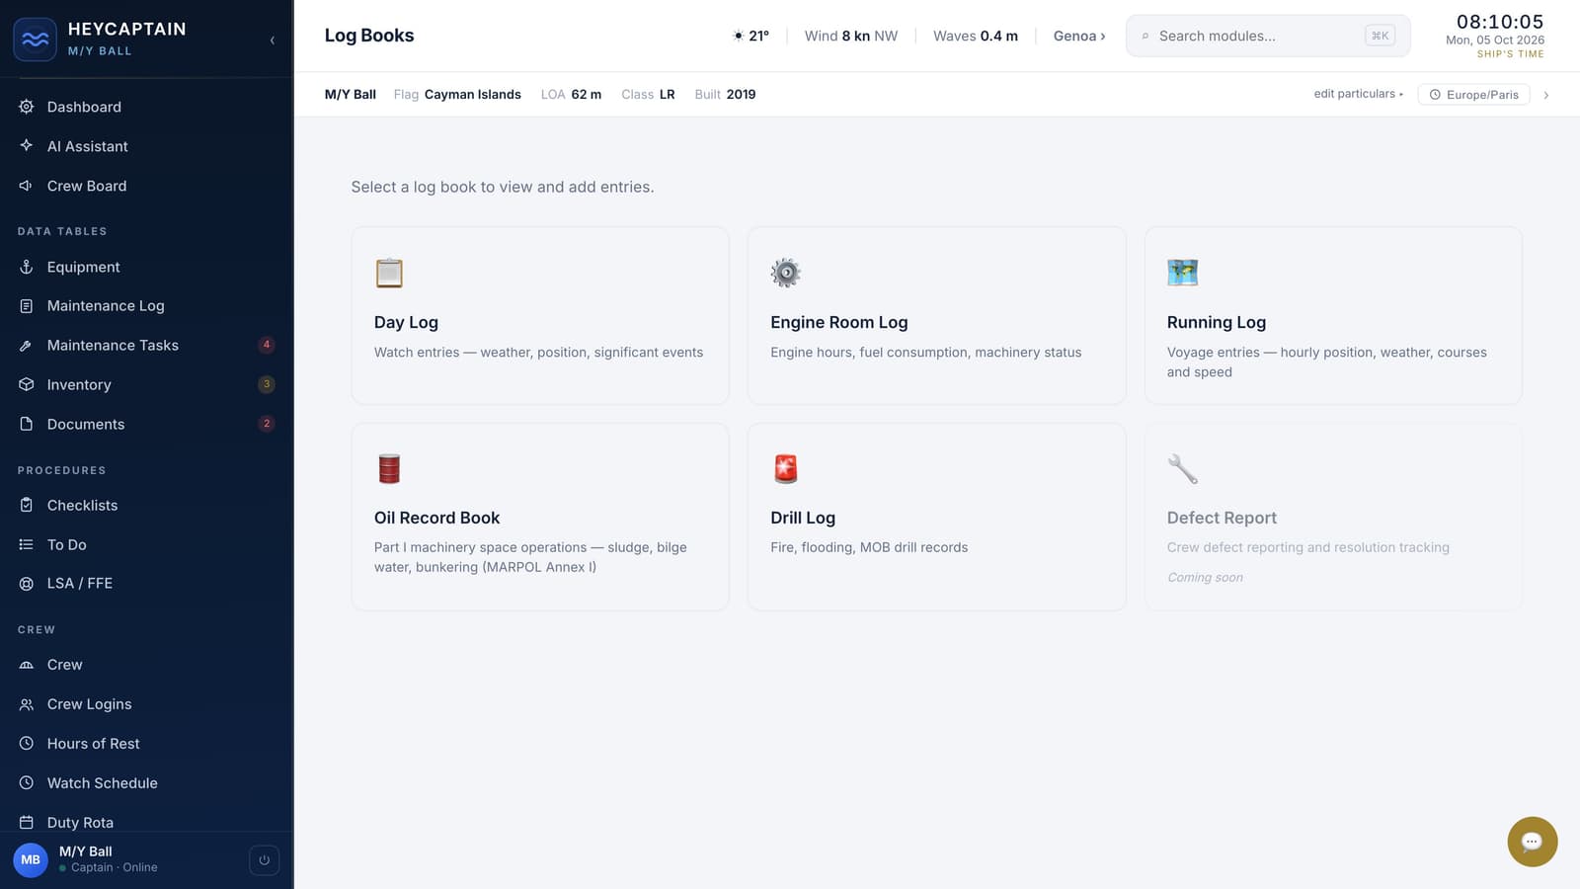The height and width of the screenshot is (889, 1580).
Task: Open the Oil Record Book card
Action: (x=540, y=517)
